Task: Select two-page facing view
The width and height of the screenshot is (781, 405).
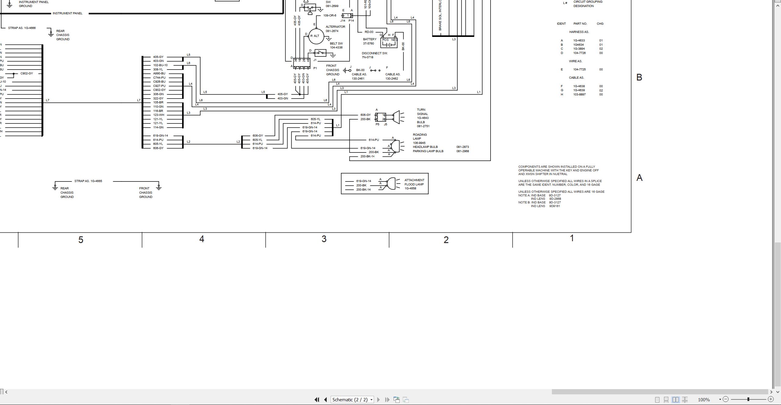Action: [675, 400]
